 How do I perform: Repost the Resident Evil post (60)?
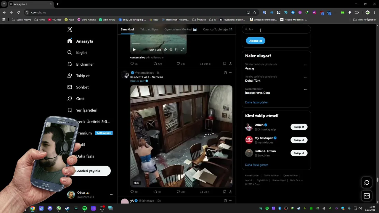pyautogui.click(x=157, y=192)
